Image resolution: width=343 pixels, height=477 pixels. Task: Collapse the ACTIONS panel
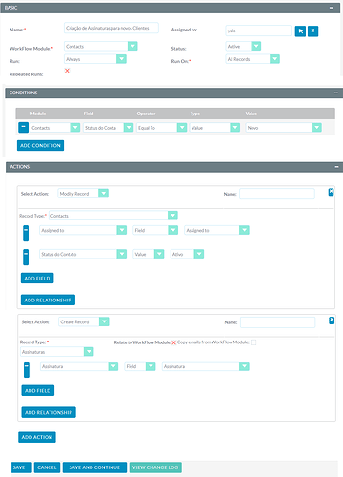(336, 167)
